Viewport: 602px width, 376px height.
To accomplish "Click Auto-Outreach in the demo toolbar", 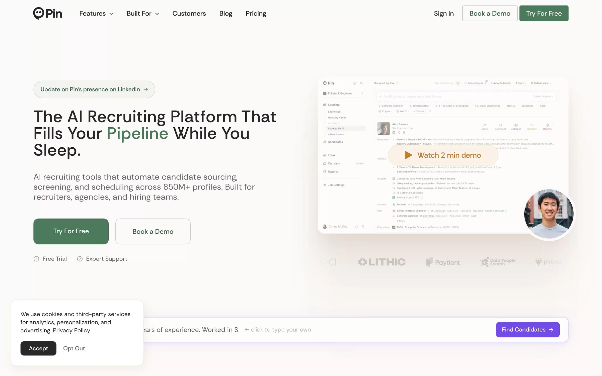I will click(500, 83).
